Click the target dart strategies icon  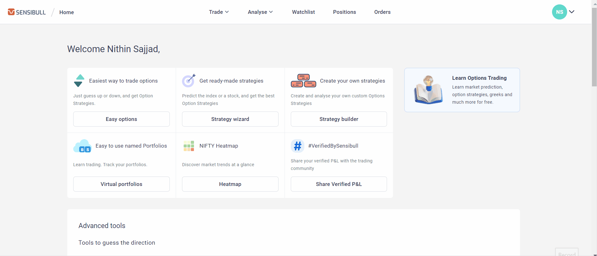pos(189,81)
